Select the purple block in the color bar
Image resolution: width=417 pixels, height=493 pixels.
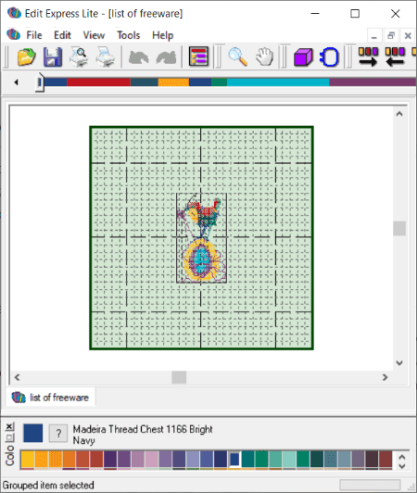373,82
